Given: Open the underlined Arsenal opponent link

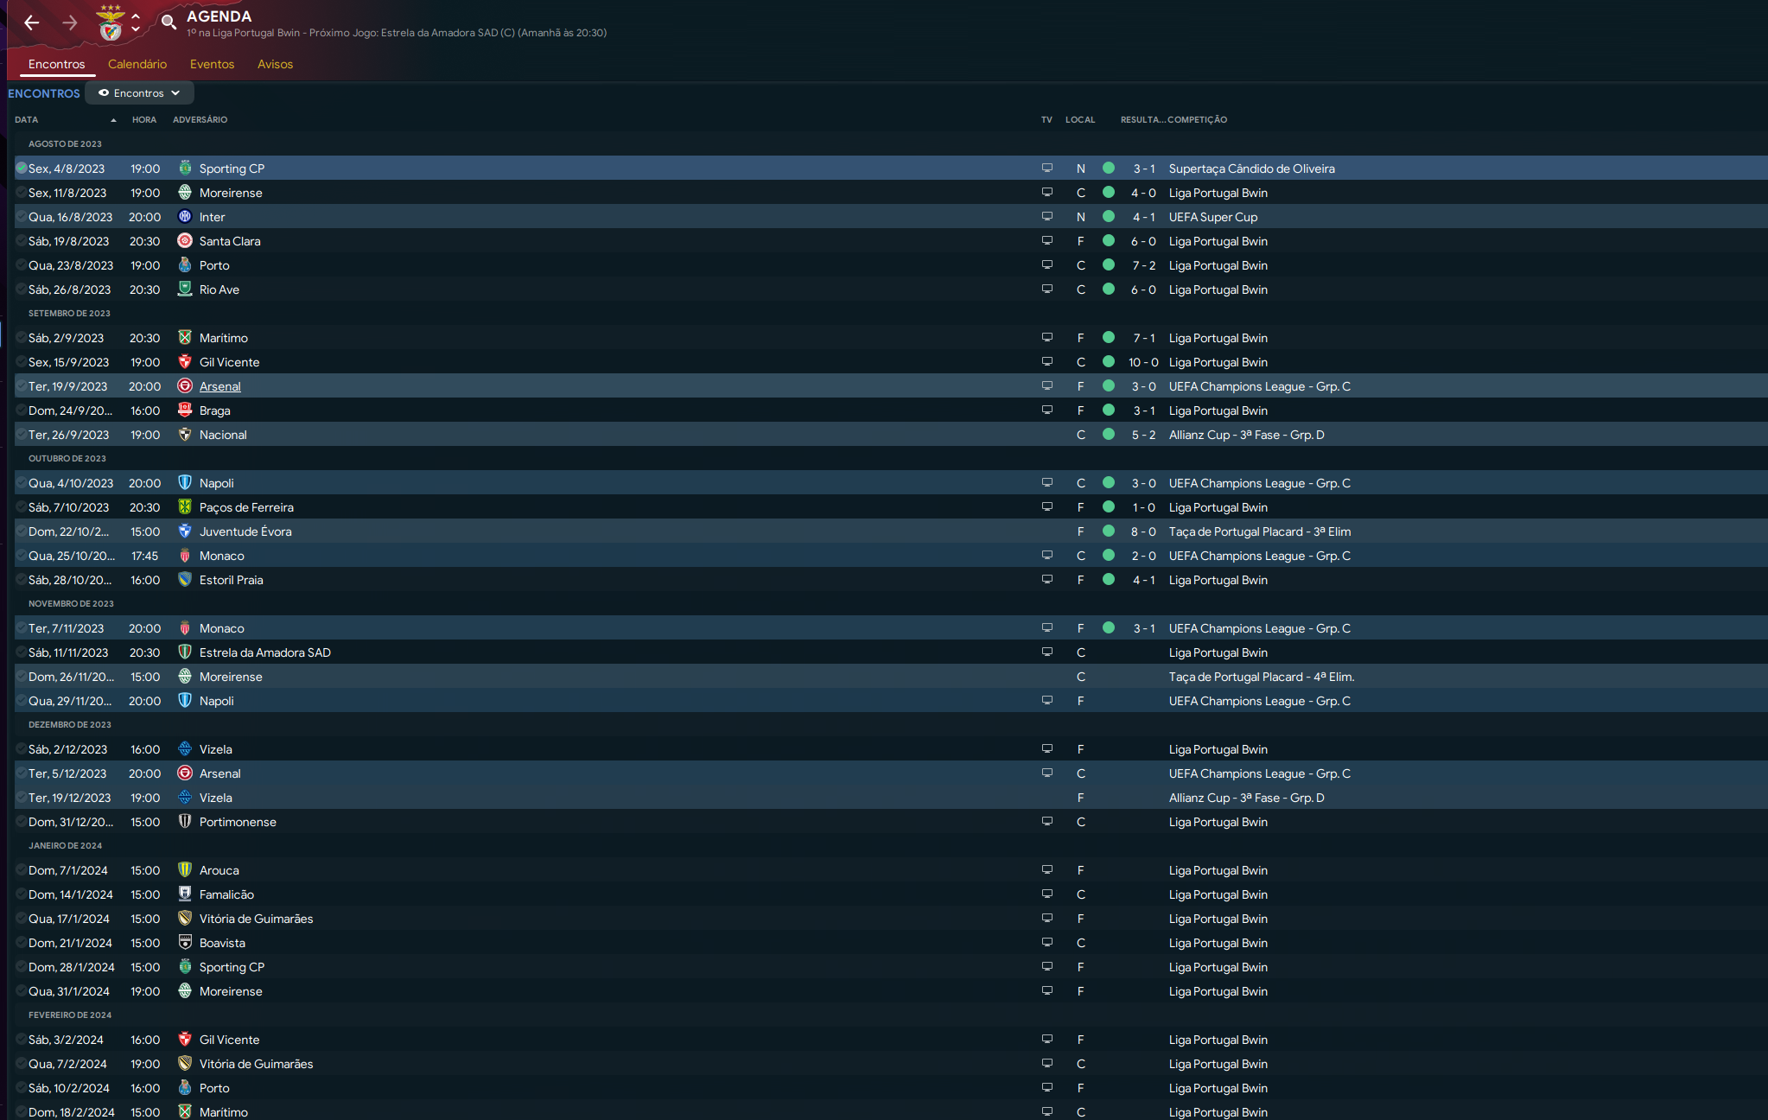Looking at the screenshot, I should pyautogui.click(x=219, y=386).
